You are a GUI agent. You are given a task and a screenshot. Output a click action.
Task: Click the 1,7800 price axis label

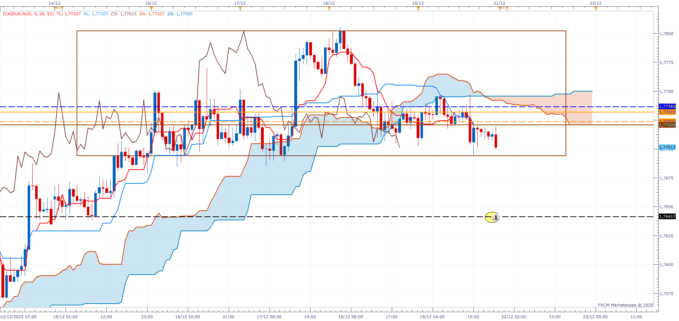point(666,34)
